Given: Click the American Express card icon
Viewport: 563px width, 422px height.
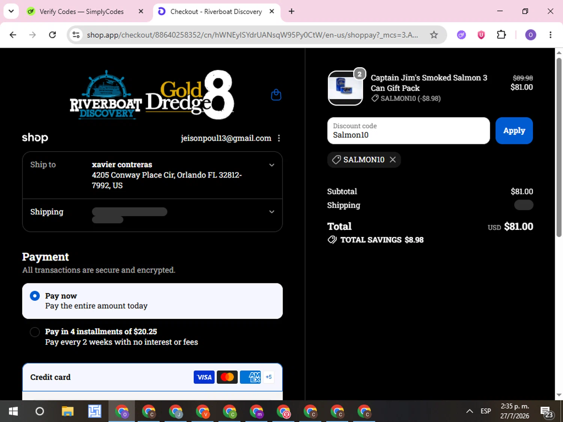Looking at the screenshot, I should coord(250,377).
